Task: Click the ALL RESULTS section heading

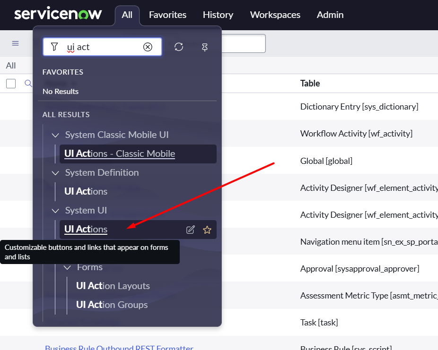Action: pos(66,115)
